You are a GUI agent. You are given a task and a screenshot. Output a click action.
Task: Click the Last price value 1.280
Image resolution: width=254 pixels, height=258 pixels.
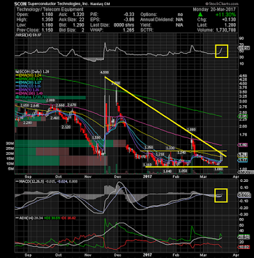[230, 25]
